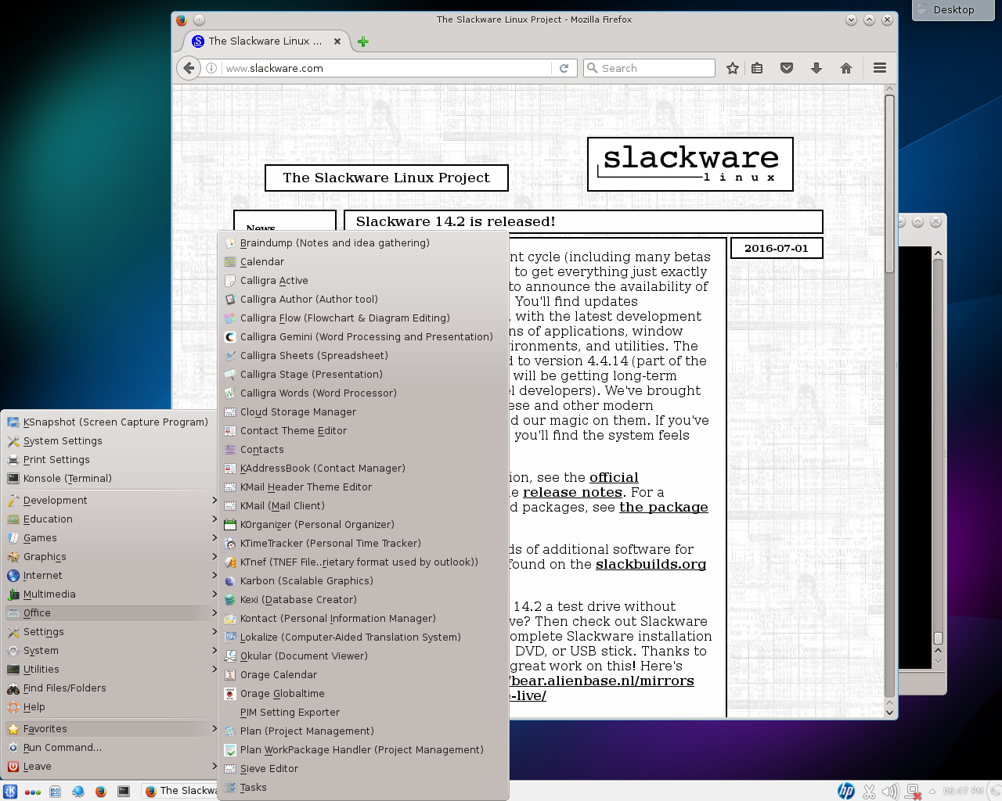
Task: Switch to The Slackware Linux tab
Action: [x=266, y=41]
